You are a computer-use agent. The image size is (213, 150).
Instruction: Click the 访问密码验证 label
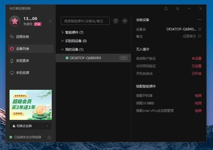click(x=146, y=66)
